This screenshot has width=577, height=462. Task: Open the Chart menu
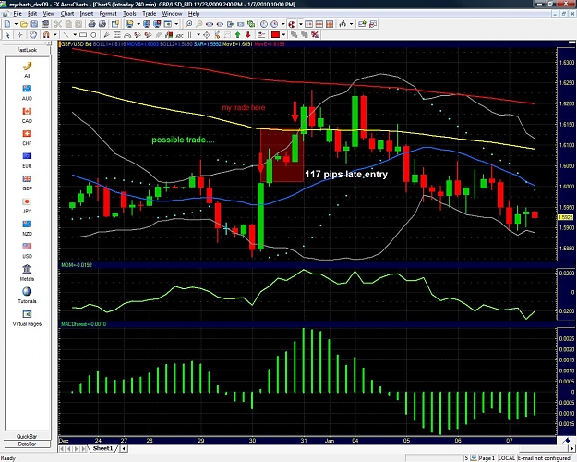[x=67, y=14]
